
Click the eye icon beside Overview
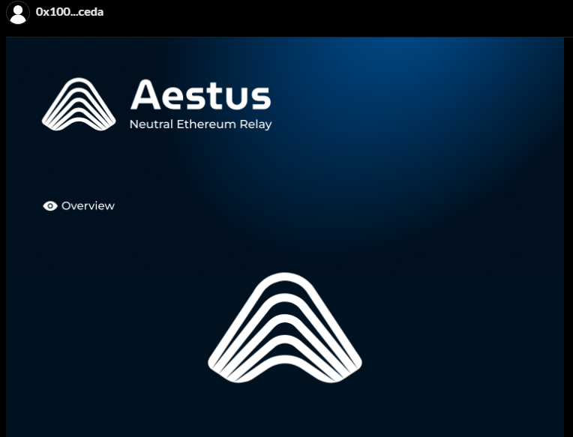click(x=50, y=206)
